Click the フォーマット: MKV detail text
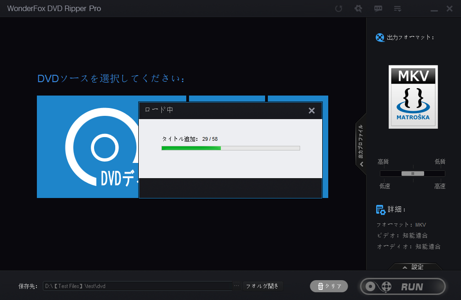This screenshot has height=300, width=461. click(401, 225)
